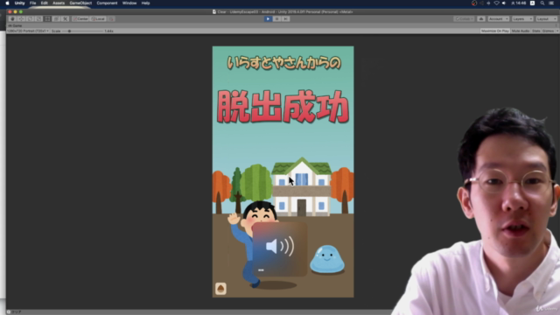Click the clock showing 14:46
560x315 pixels.
tap(519, 3)
